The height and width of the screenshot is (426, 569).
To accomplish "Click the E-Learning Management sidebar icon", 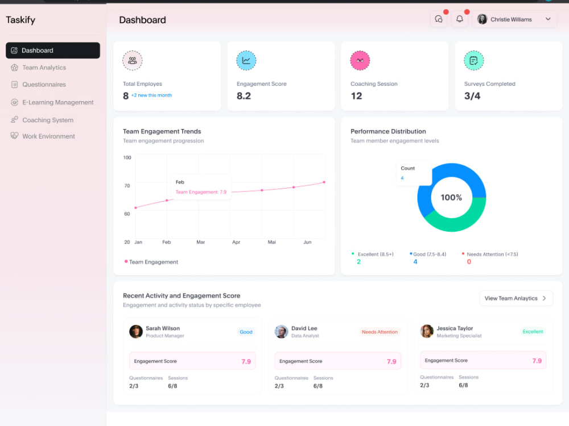I will point(14,102).
